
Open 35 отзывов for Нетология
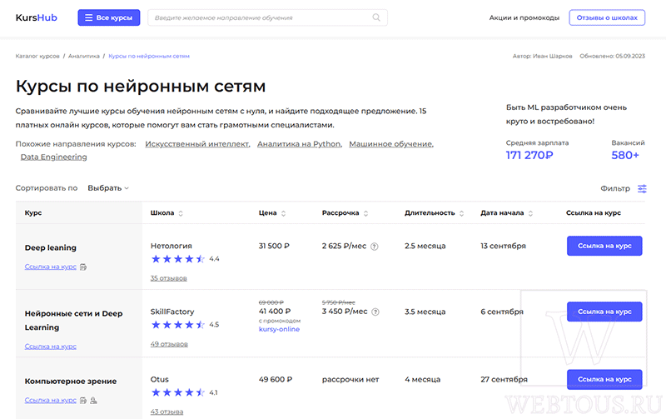pos(169,278)
